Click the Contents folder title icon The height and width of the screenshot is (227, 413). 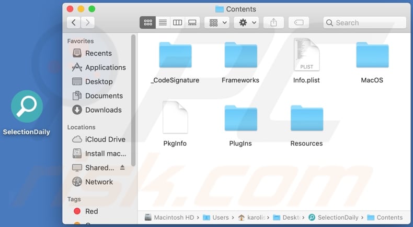coord(220,9)
